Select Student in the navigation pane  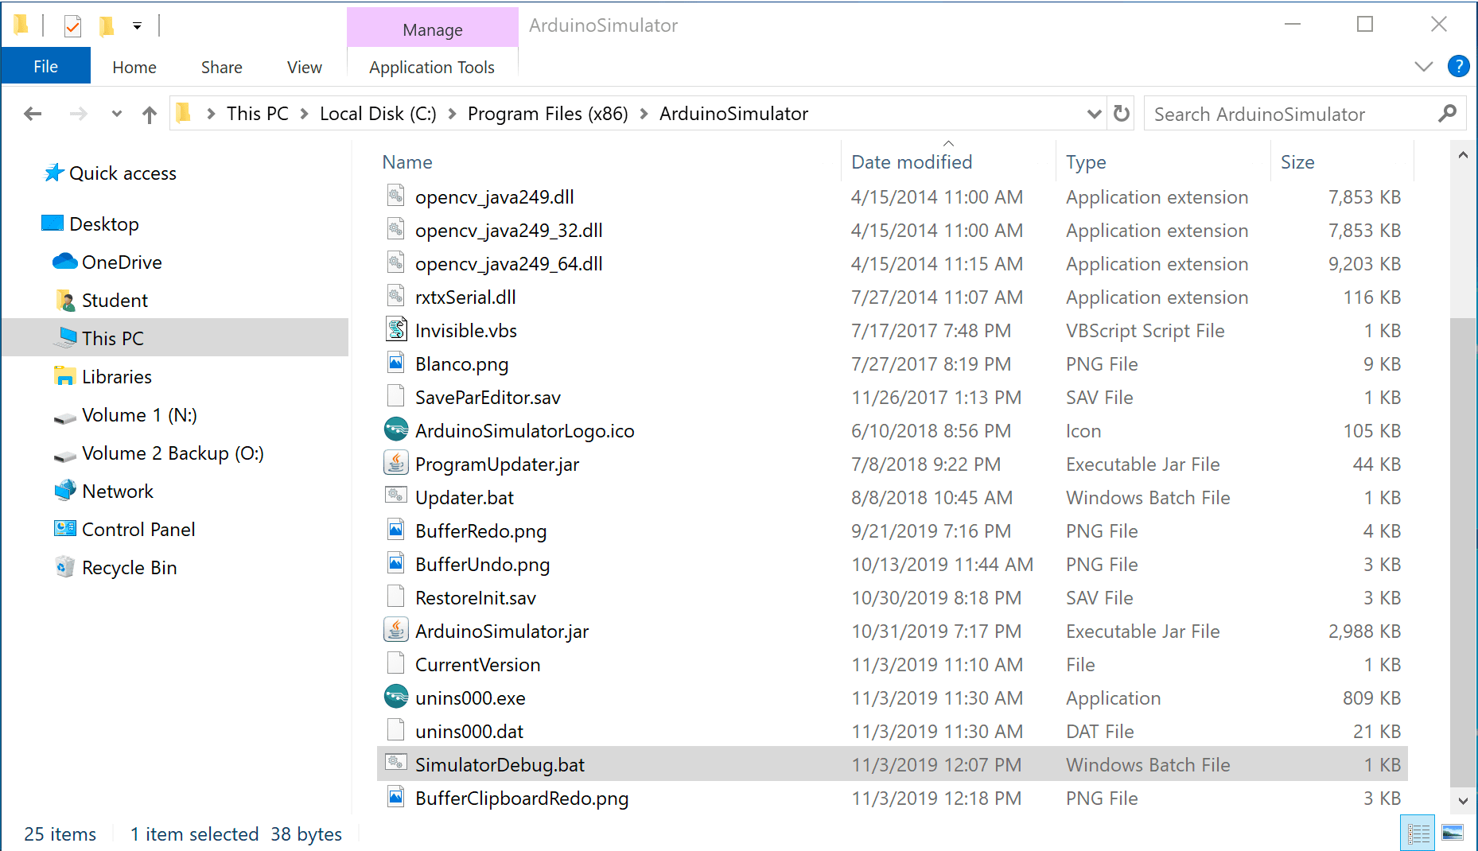point(115,300)
